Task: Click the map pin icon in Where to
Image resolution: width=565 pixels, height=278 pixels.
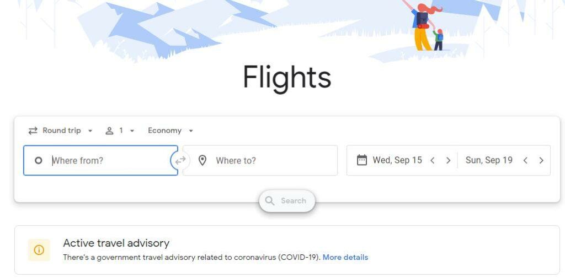Action: coord(202,160)
